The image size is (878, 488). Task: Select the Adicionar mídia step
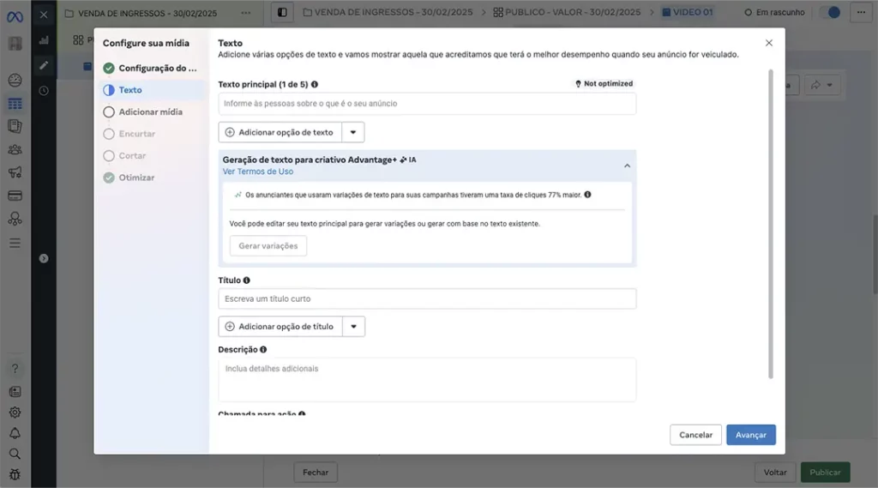(150, 111)
